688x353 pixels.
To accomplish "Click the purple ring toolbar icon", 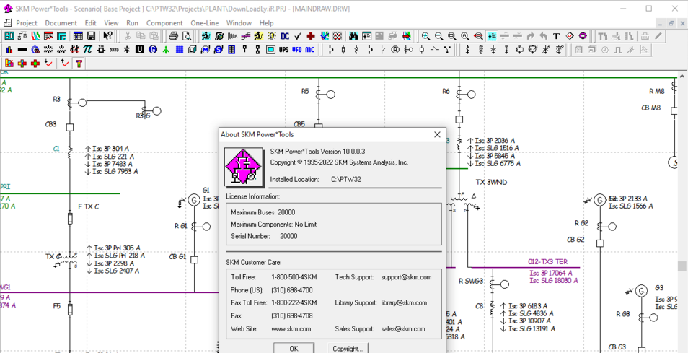I will point(583,36).
